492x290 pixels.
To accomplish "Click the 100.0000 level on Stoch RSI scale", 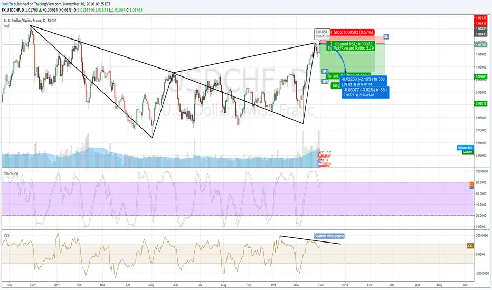I will click(x=481, y=171).
